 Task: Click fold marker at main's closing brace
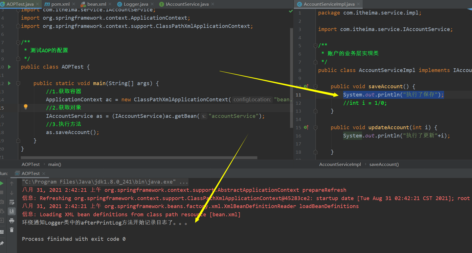(18, 141)
